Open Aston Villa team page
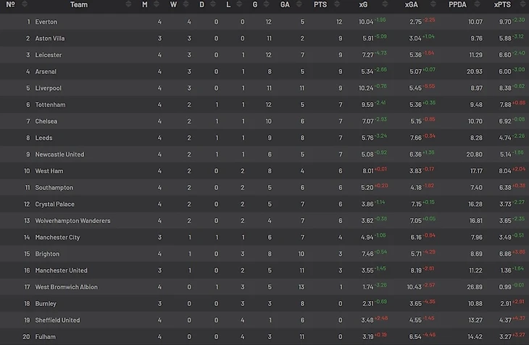This screenshot has height=345, width=529. (x=49, y=38)
